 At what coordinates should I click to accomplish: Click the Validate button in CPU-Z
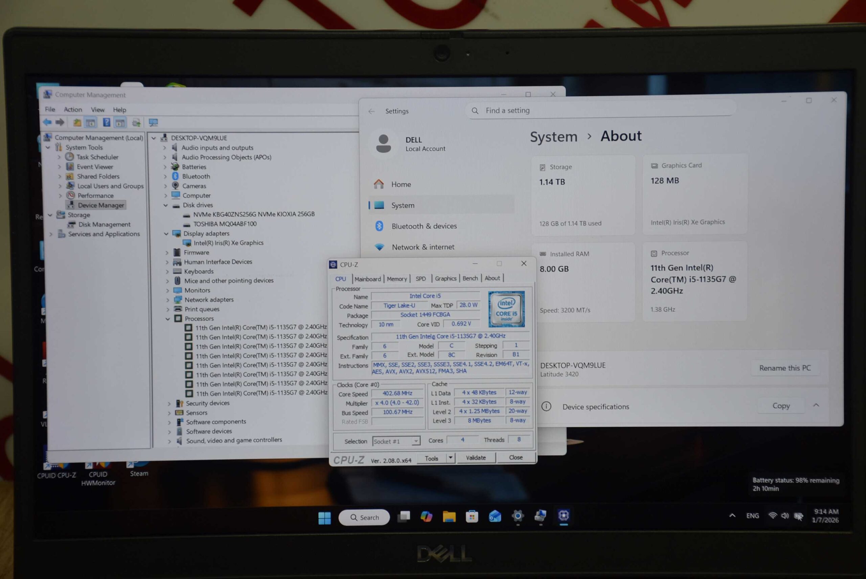475,458
